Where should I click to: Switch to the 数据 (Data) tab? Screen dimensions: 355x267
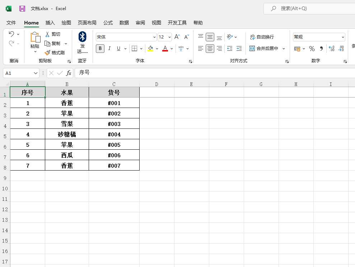(124, 23)
